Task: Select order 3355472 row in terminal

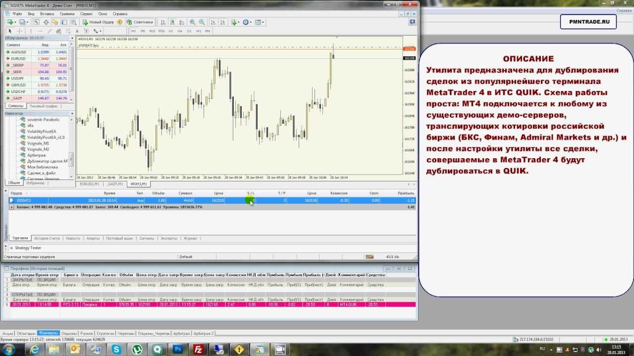Action: [x=212, y=200]
